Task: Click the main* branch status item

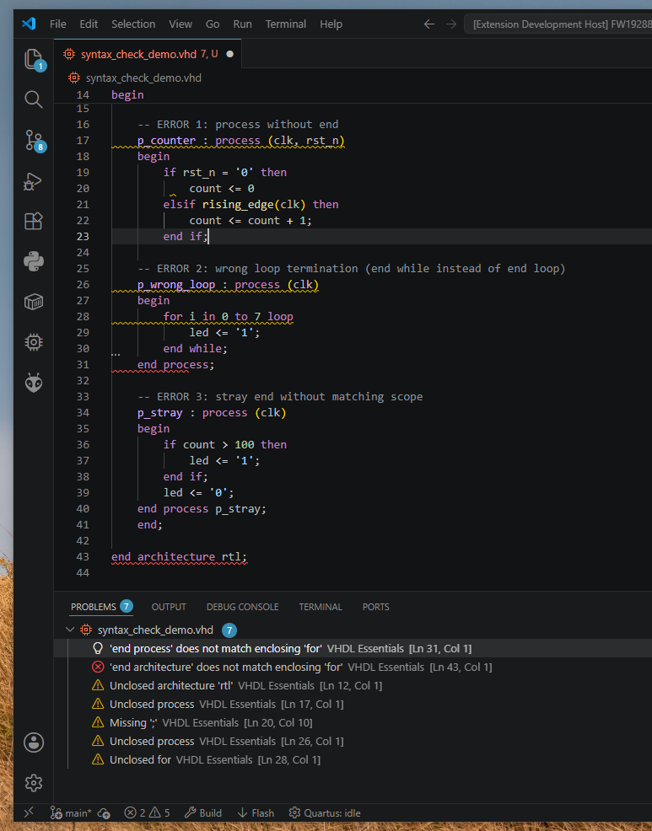Action: coord(71,812)
